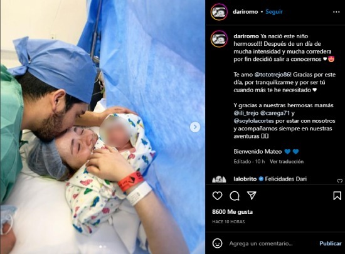The width and height of the screenshot is (345, 254).
Task: Share the post with the paper plane icon
Action: 252,195
